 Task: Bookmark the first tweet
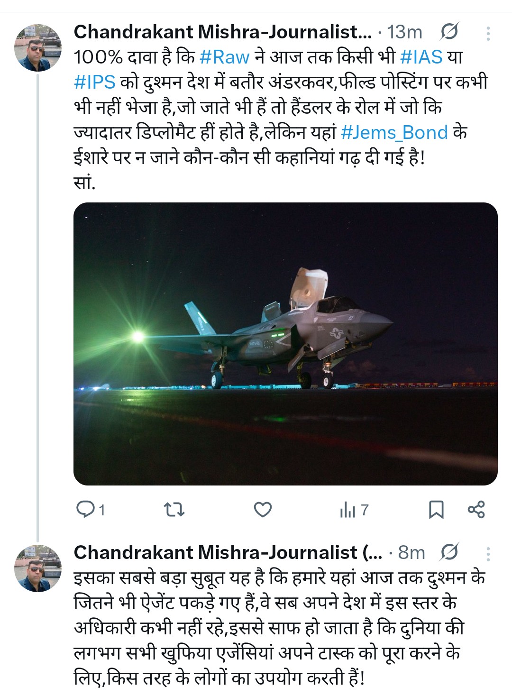pyautogui.click(x=436, y=510)
